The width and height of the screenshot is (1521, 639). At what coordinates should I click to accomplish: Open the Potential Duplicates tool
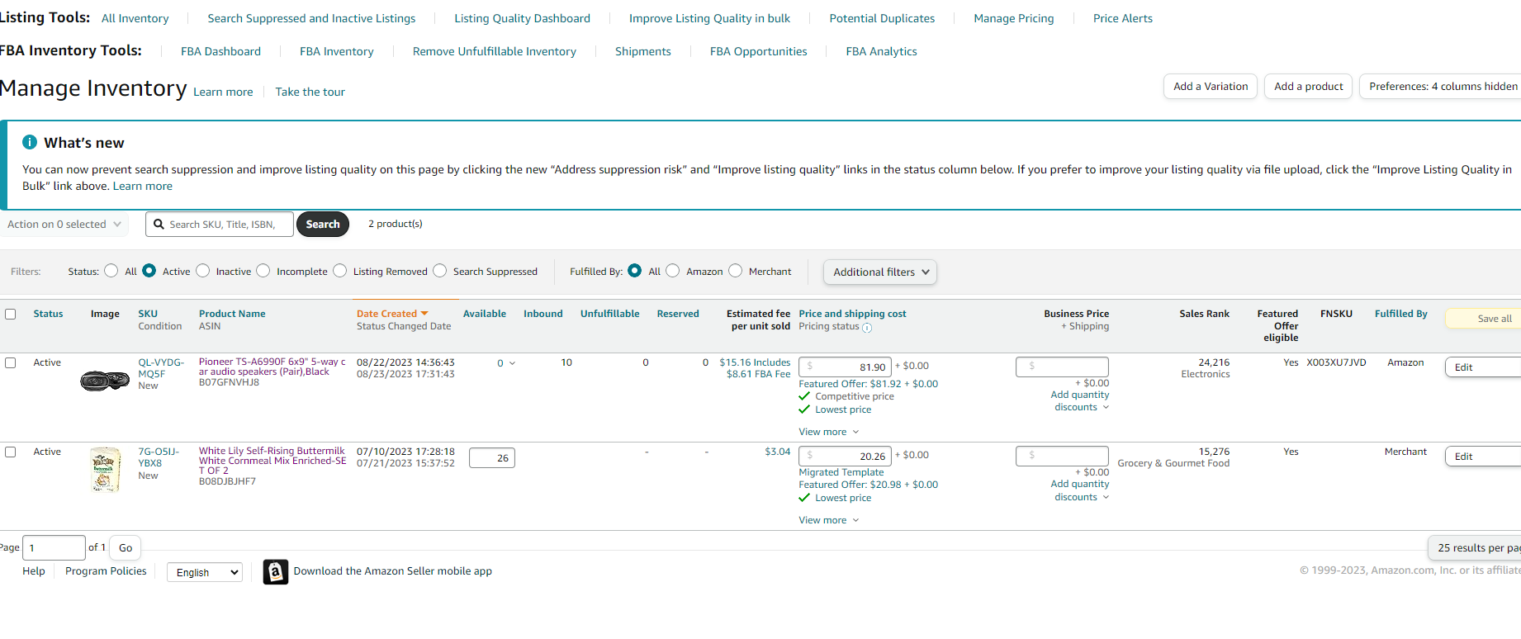point(882,18)
